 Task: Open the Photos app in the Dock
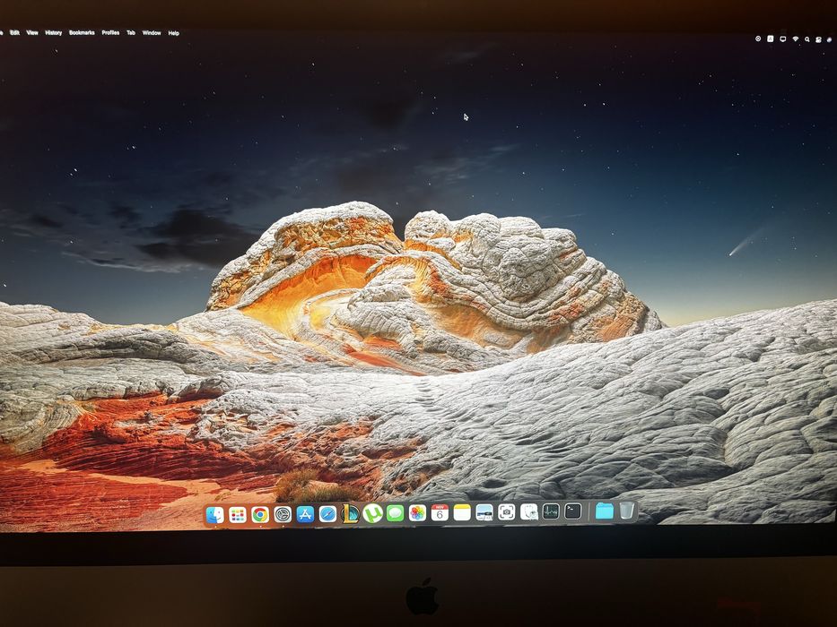417,513
